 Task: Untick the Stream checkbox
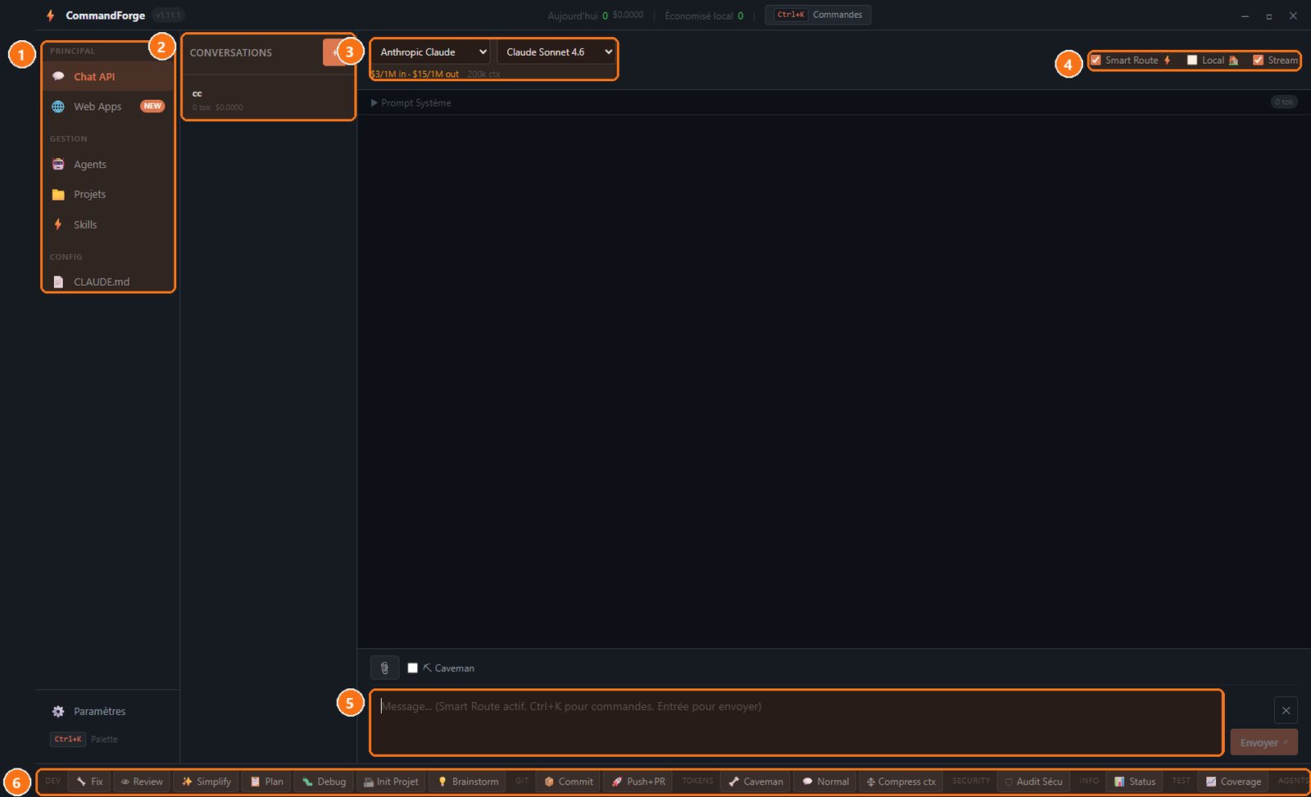click(x=1259, y=60)
